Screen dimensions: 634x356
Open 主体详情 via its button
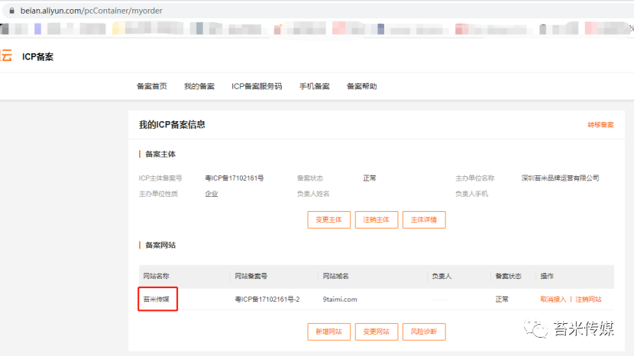pyautogui.click(x=424, y=220)
